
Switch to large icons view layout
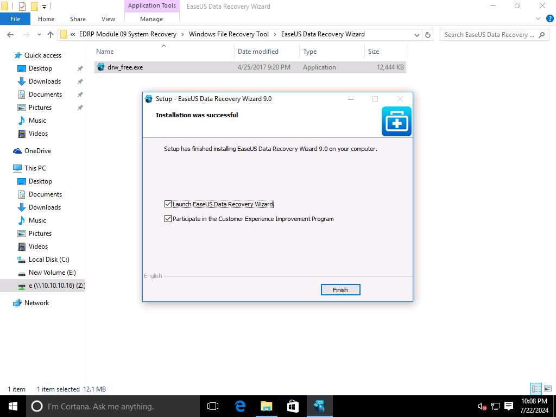[548, 389]
